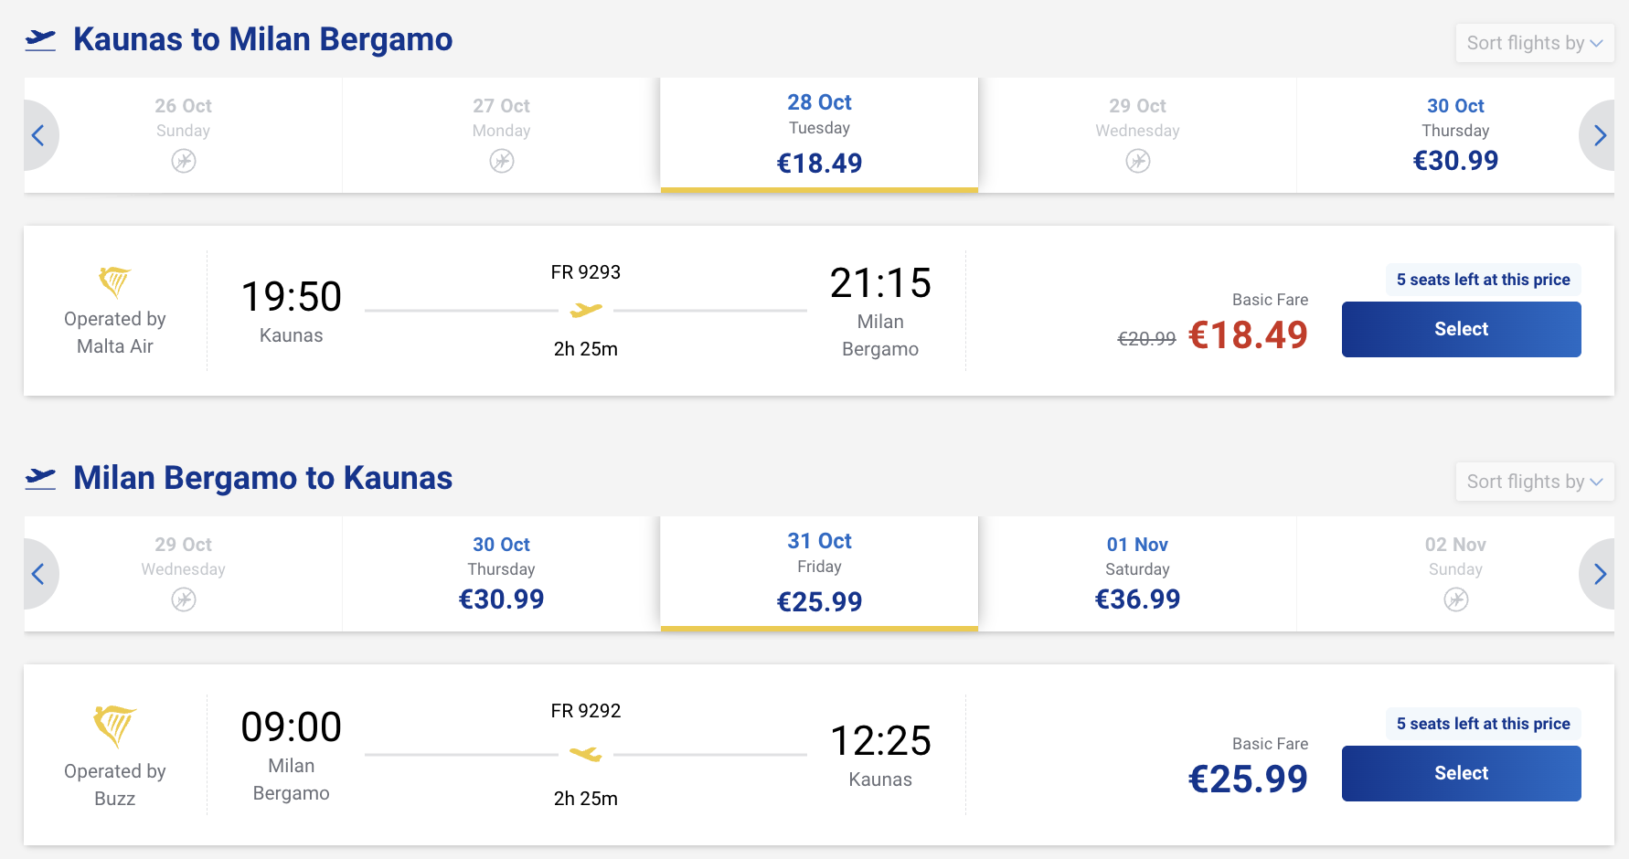Click next dates arrow for Milan return
Viewport: 1629px width, 859px height.
(1598, 574)
